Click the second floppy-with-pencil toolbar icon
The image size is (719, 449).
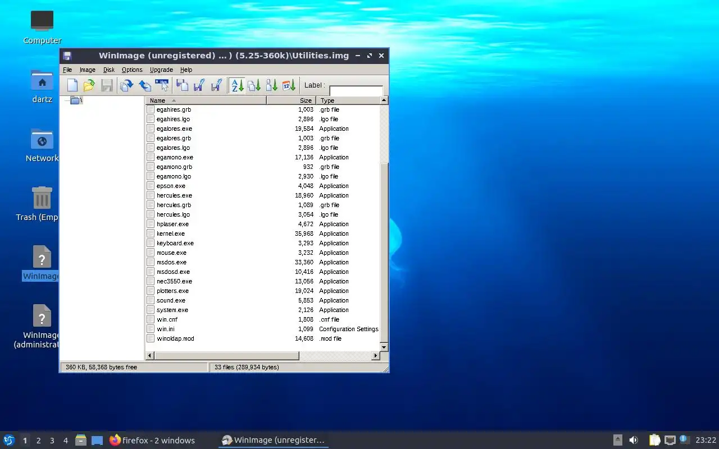(x=216, y=85)
